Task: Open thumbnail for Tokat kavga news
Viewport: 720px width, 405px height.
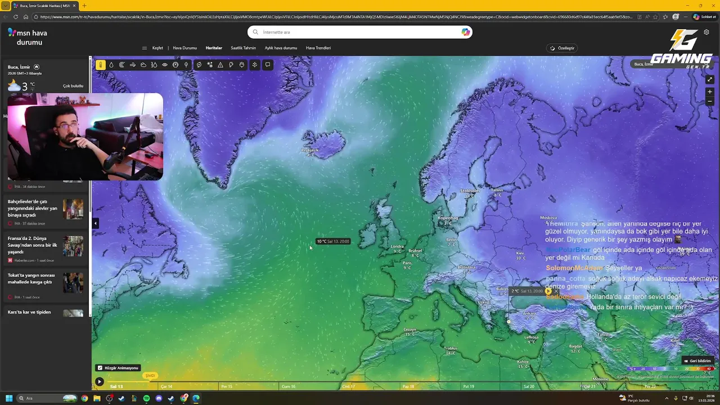Action: point(73,282)
